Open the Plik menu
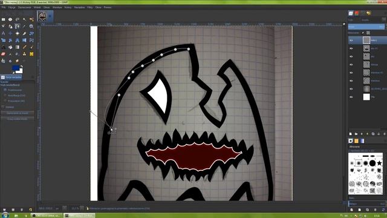The height and width of the screenshot is (218, 387). 4,7
